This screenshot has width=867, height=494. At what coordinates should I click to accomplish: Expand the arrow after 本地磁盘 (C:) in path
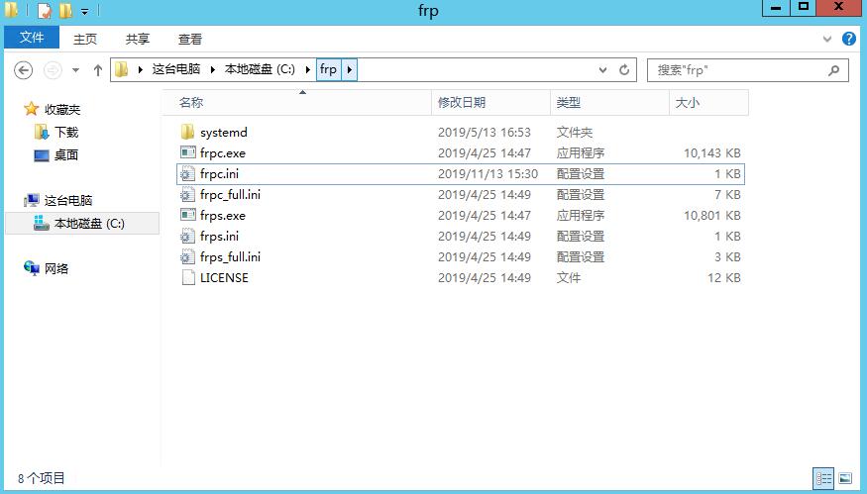[x=308, y=69]
